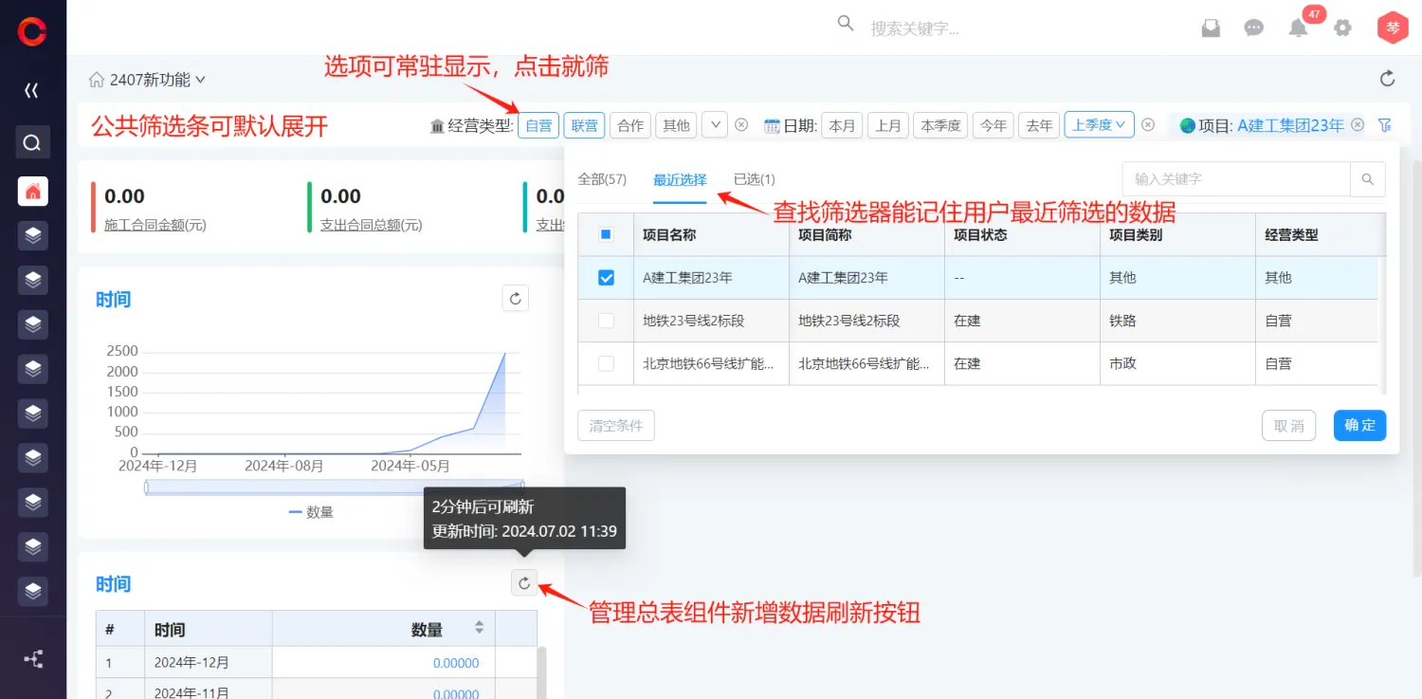Screen dimensions: 1422x699
Task: Click the notification bell icon
Action: pos(1298,28)
